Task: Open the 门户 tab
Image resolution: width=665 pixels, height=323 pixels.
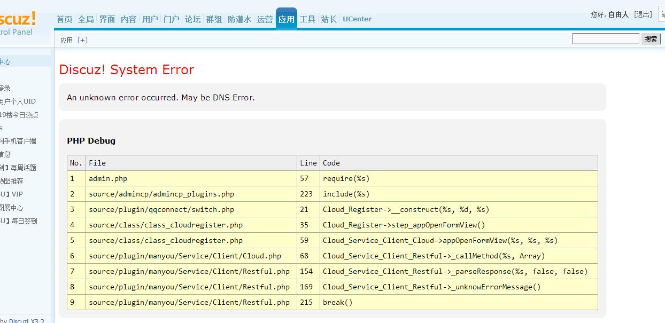Action: [x=171, y=19]
